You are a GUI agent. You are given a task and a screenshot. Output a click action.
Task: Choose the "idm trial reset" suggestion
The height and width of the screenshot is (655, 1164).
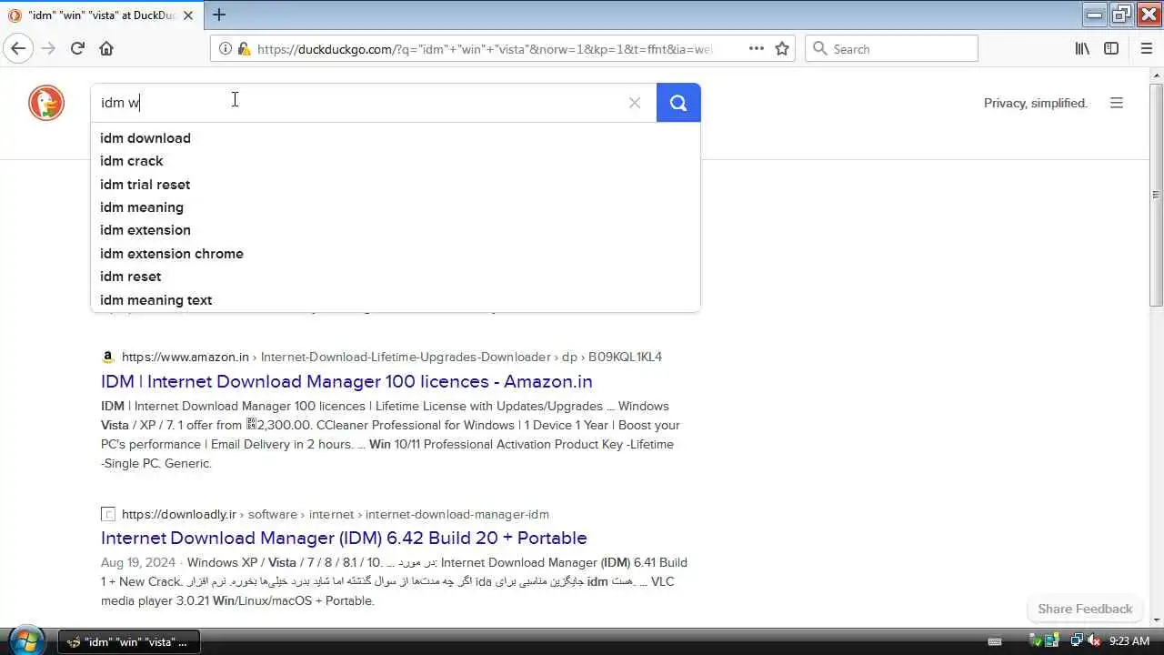coord(396,185)
